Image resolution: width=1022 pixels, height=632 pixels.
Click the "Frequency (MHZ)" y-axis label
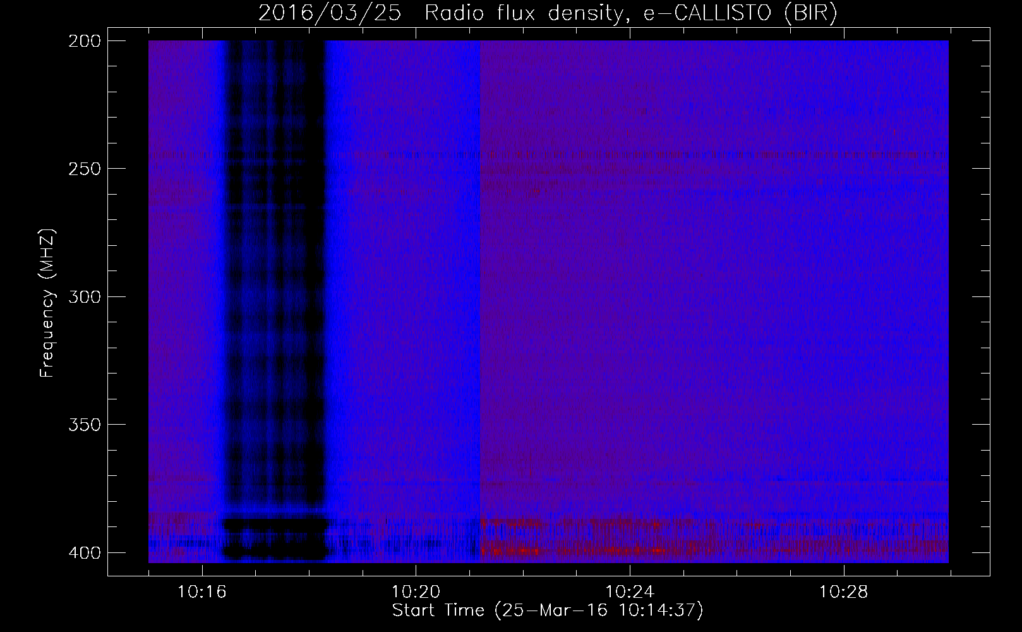47,303
